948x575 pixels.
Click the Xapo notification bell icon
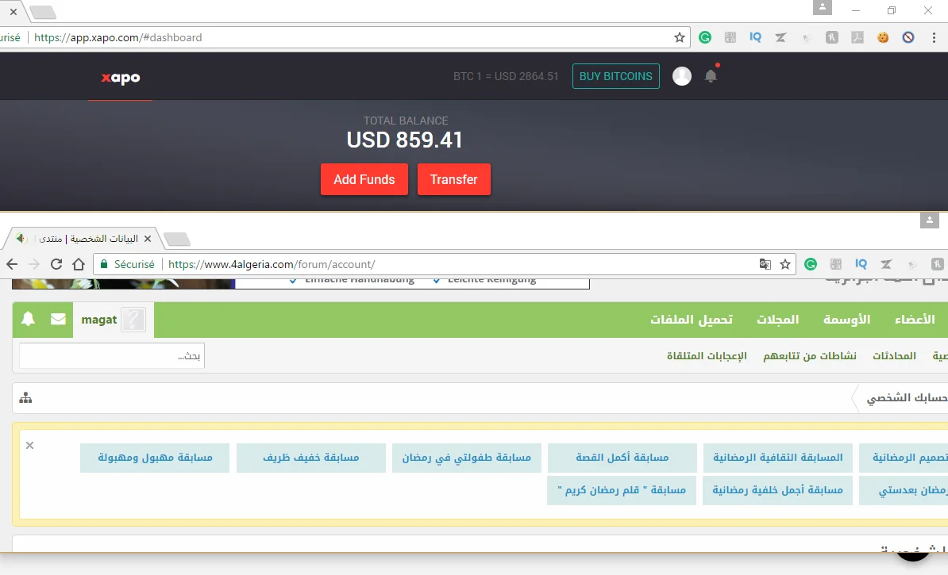point(711,76)
